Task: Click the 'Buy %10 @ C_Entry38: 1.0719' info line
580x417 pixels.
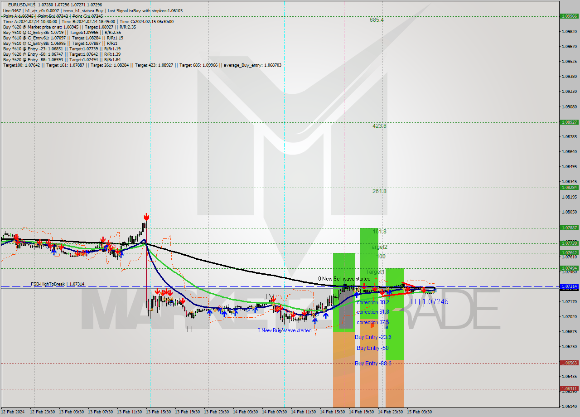Action: [x=63, y=32]
